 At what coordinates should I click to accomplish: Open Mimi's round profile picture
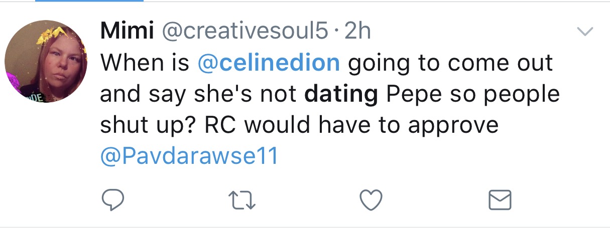(46, 61)
